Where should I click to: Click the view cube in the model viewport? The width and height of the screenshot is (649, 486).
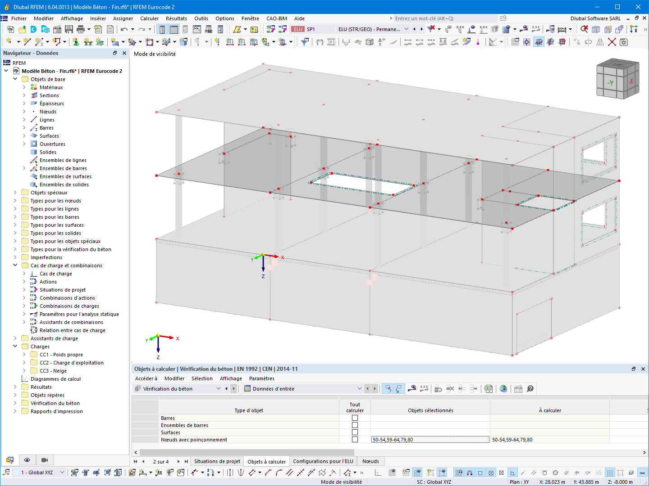point(617,79)
